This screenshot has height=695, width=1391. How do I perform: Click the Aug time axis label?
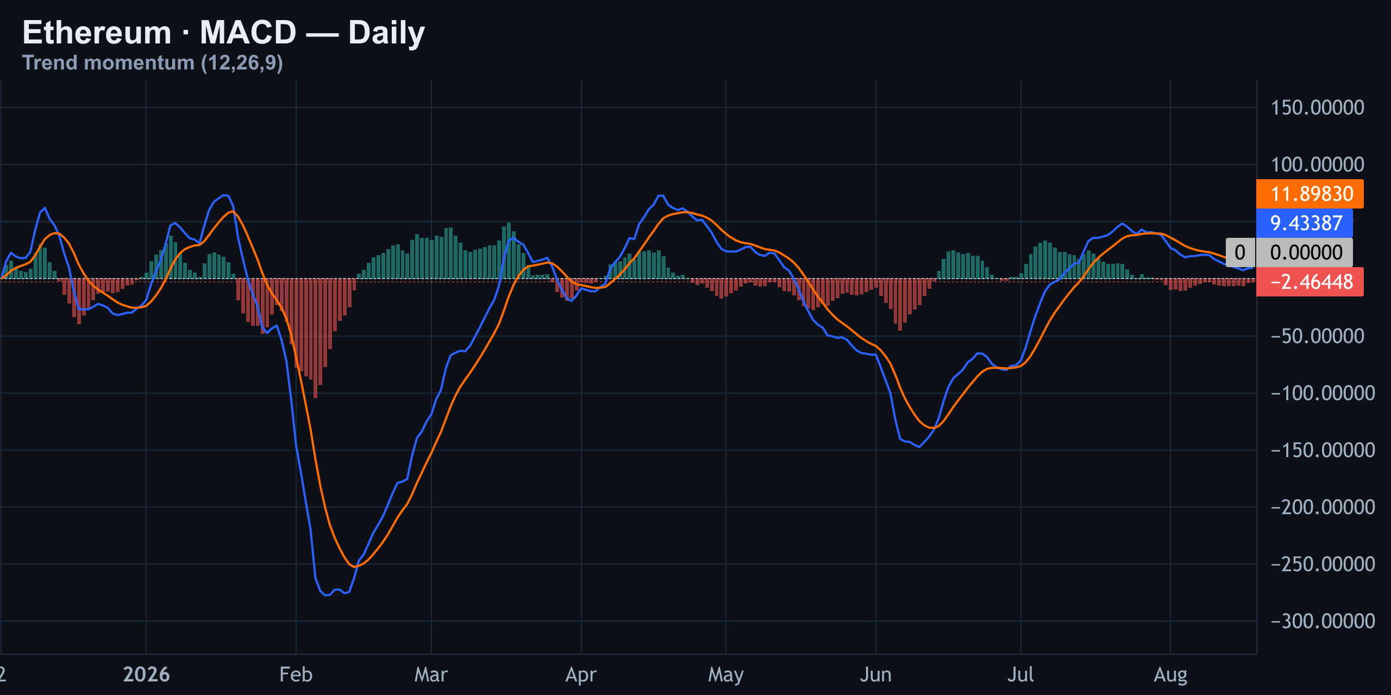point(1170,675)
